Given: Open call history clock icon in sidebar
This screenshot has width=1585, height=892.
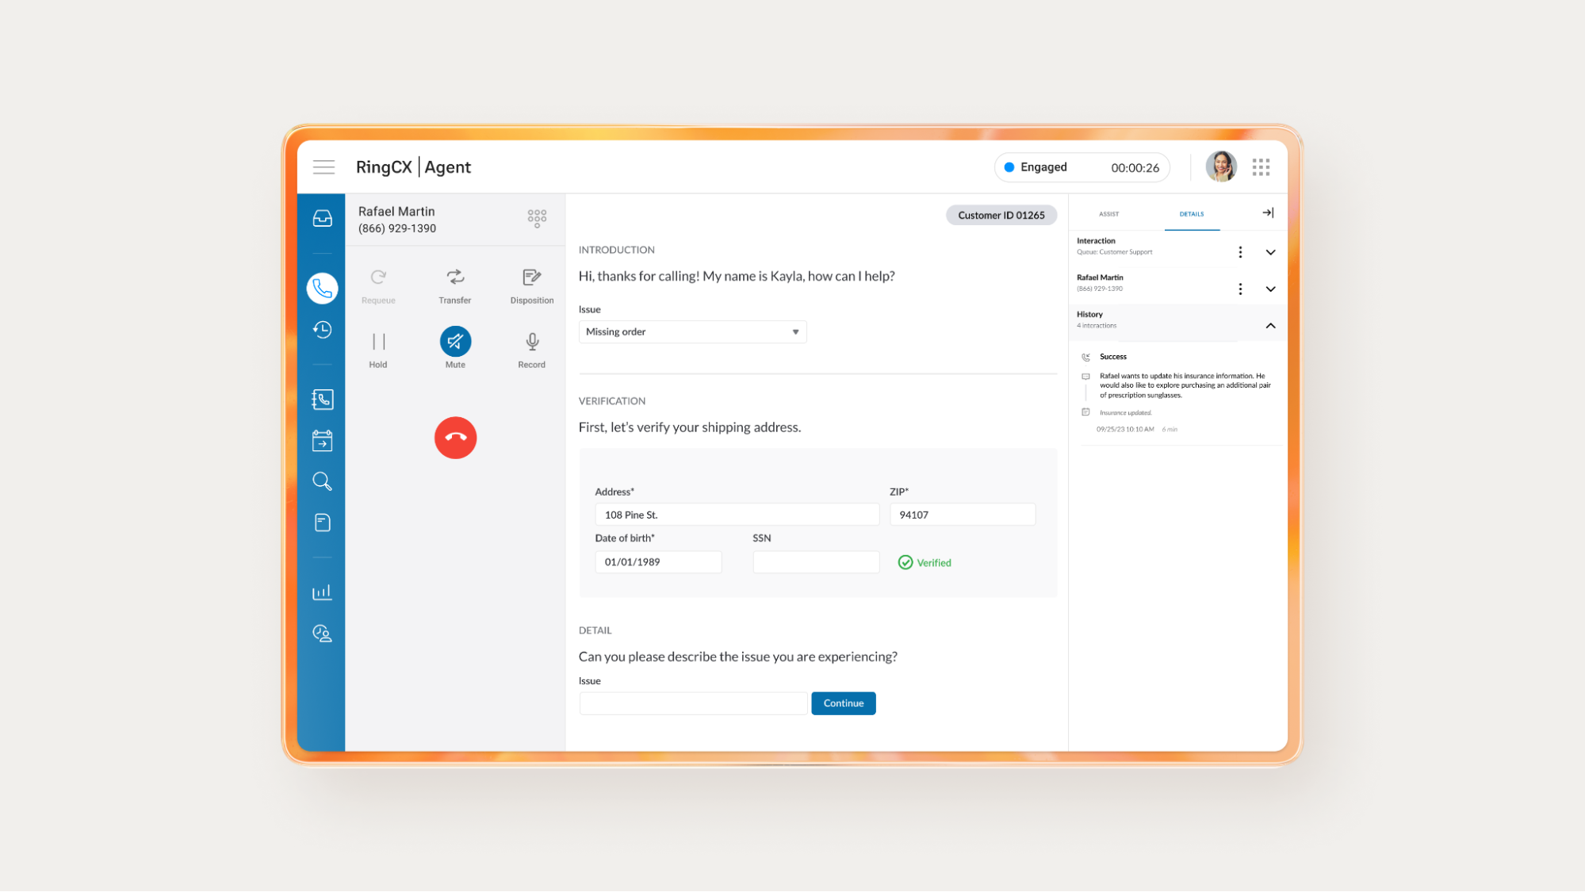Looking at the screenshot, I should (322, 330).
